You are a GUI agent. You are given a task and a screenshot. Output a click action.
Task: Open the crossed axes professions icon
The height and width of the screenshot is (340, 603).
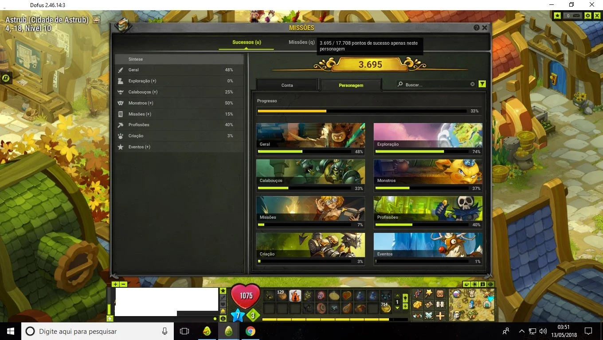(x=417, y=316)
